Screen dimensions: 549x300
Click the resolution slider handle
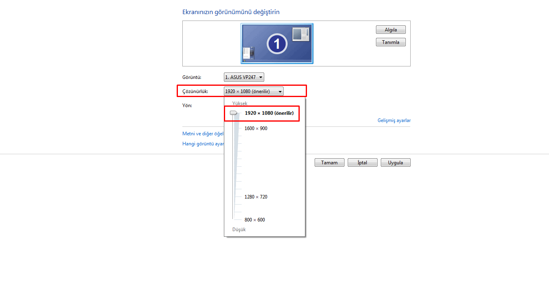234,113
